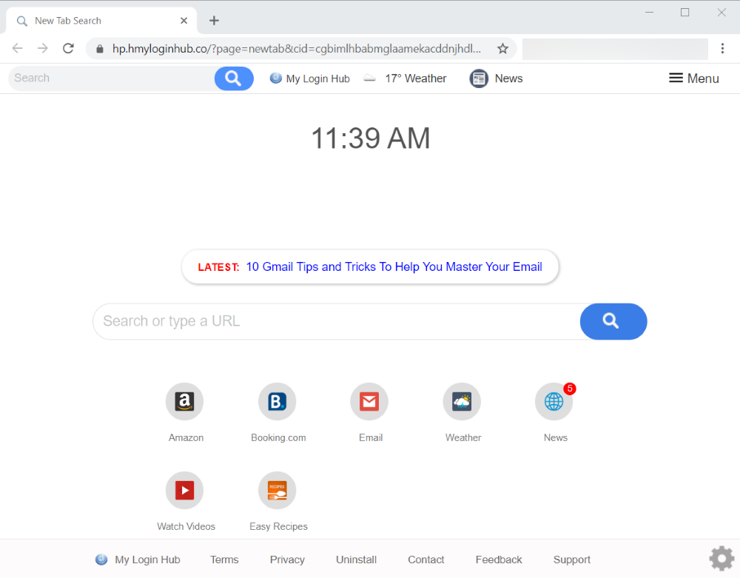Viewport: 740px width, 578px height.
Task: Click the My Login Hub logo in footer
Action: (101, 559)
